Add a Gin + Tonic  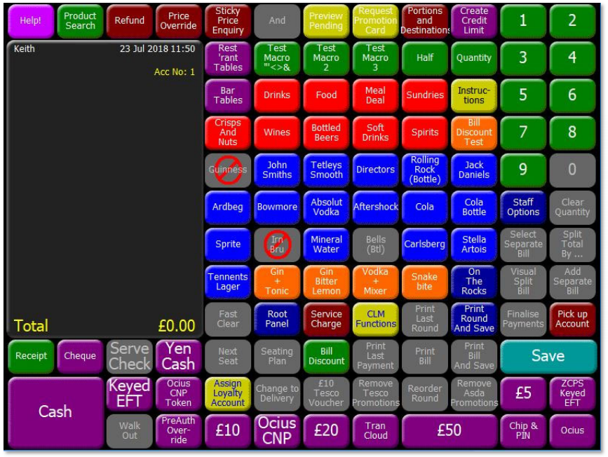[277, 281]
